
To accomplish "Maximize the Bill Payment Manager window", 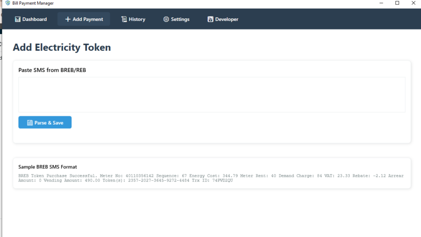I will click(x=397, y=3).
